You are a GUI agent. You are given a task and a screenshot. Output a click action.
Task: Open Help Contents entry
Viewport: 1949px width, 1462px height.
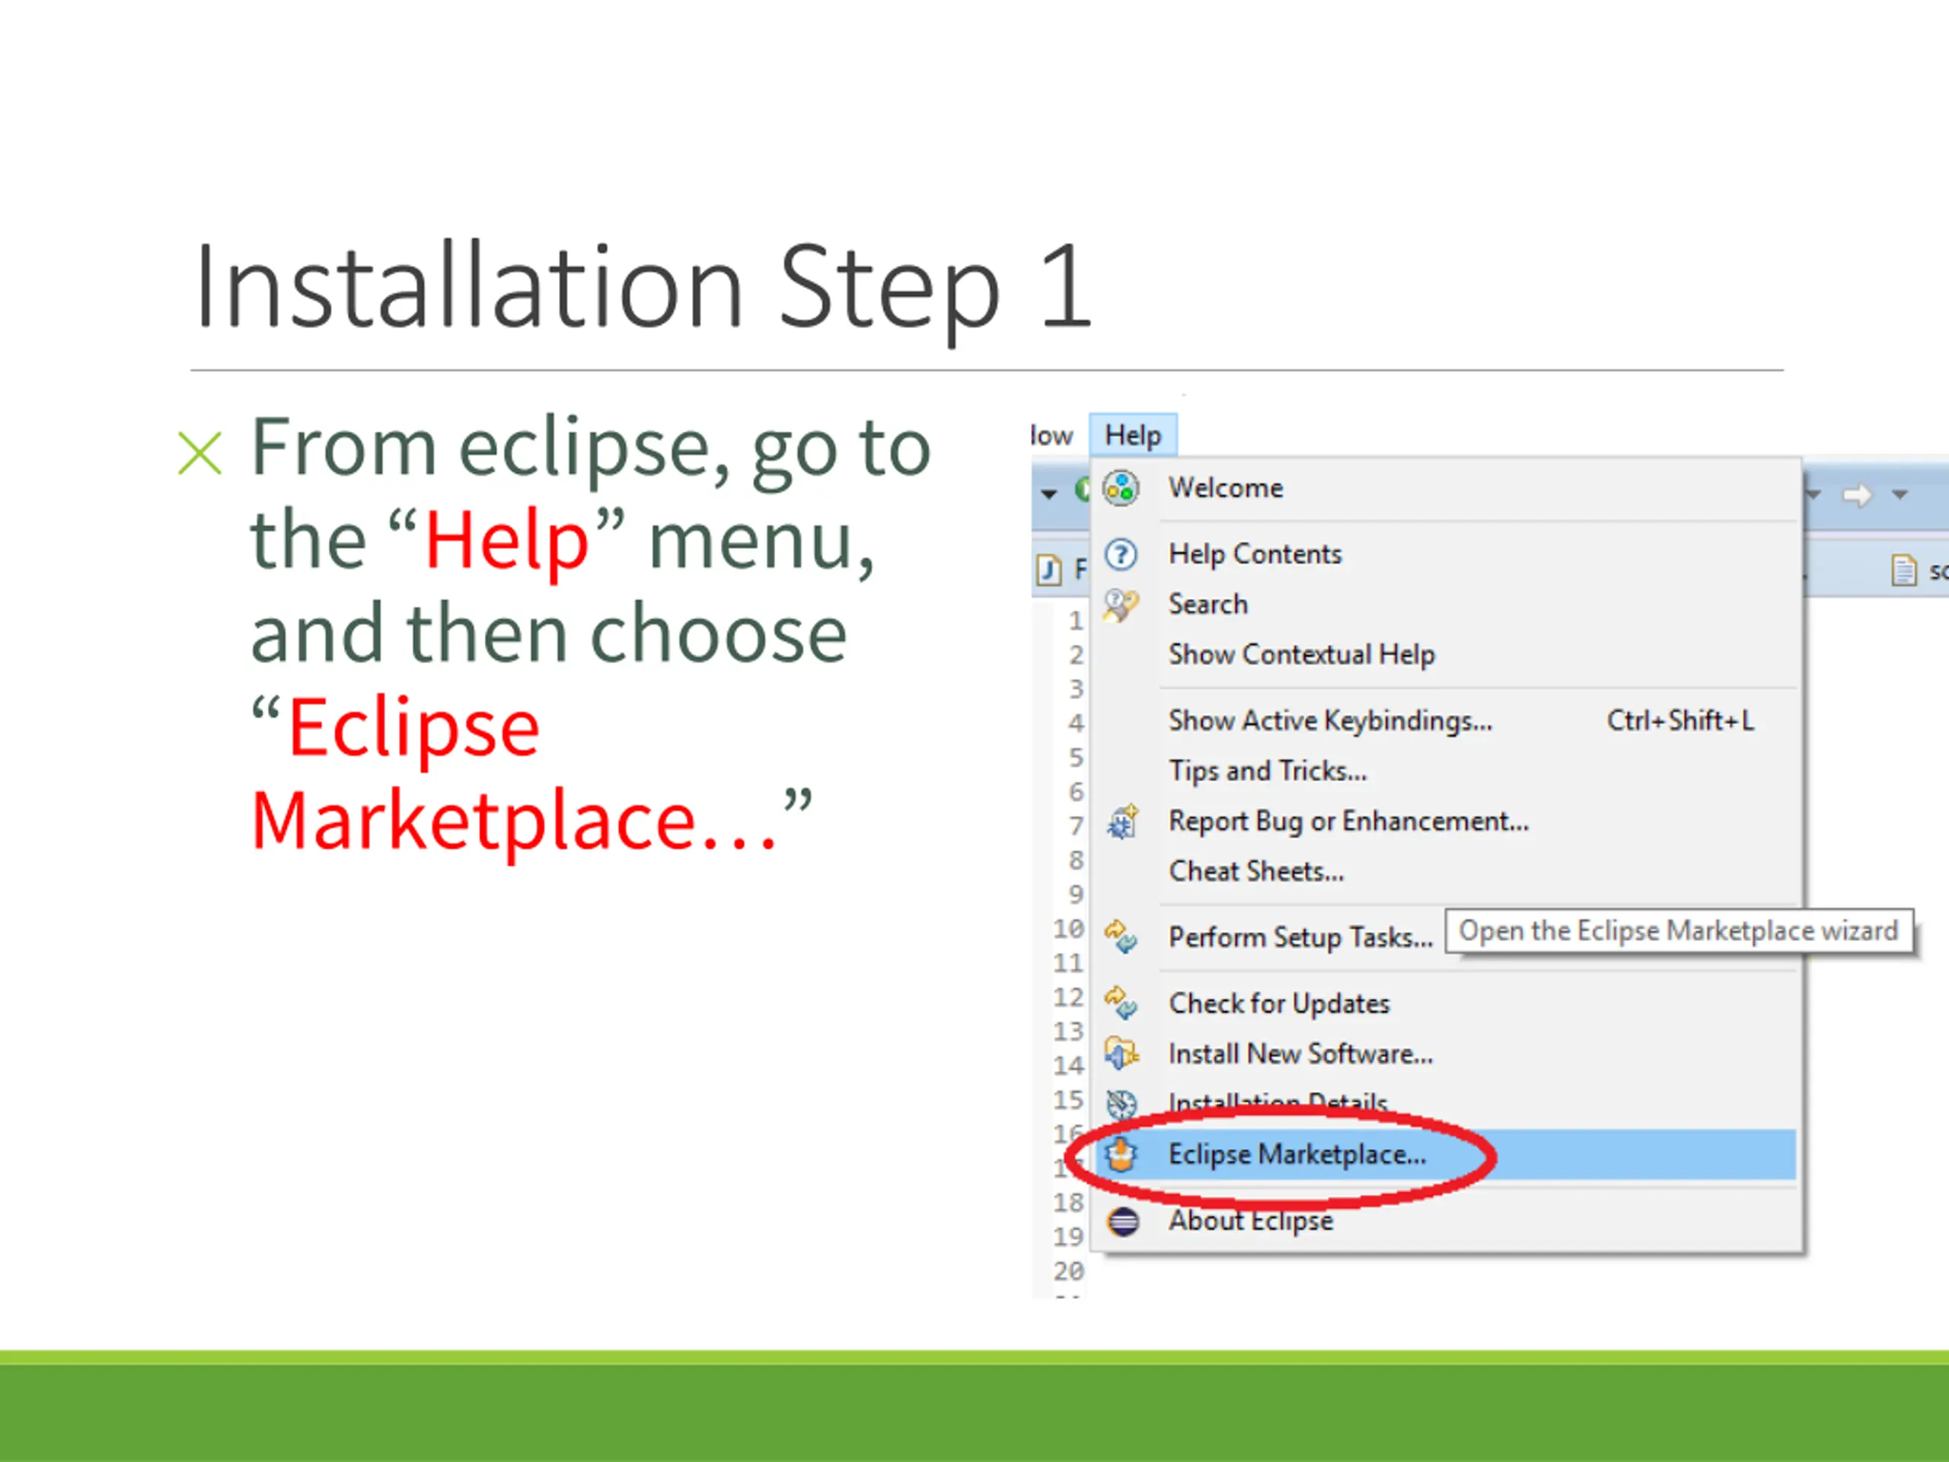1445,554
